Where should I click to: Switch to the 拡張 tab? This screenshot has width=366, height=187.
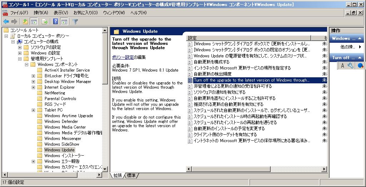[117, 176]
